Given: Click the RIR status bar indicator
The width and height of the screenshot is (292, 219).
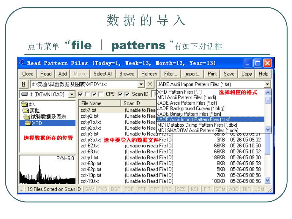Looking at the screenshot, I should click(x=247, y=189).
